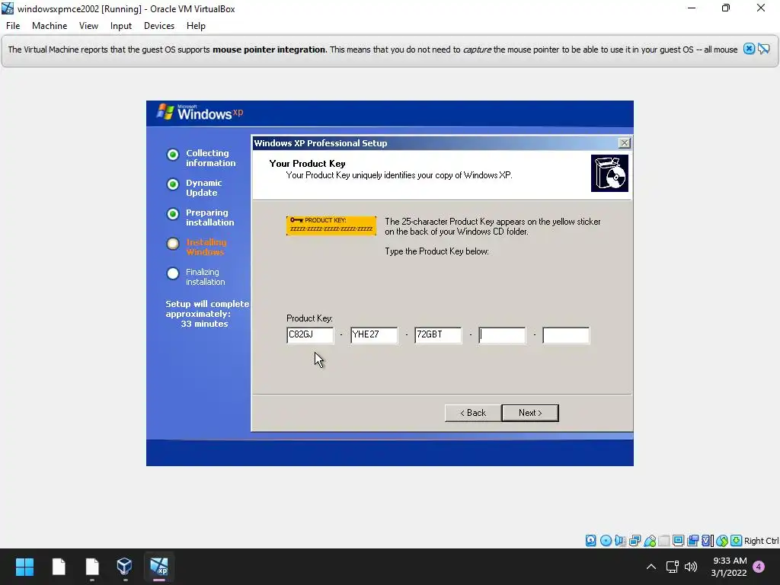Dismiss the mouse integration notification
Viewport: 780px width, 585px height.
[x=749, y=49]
